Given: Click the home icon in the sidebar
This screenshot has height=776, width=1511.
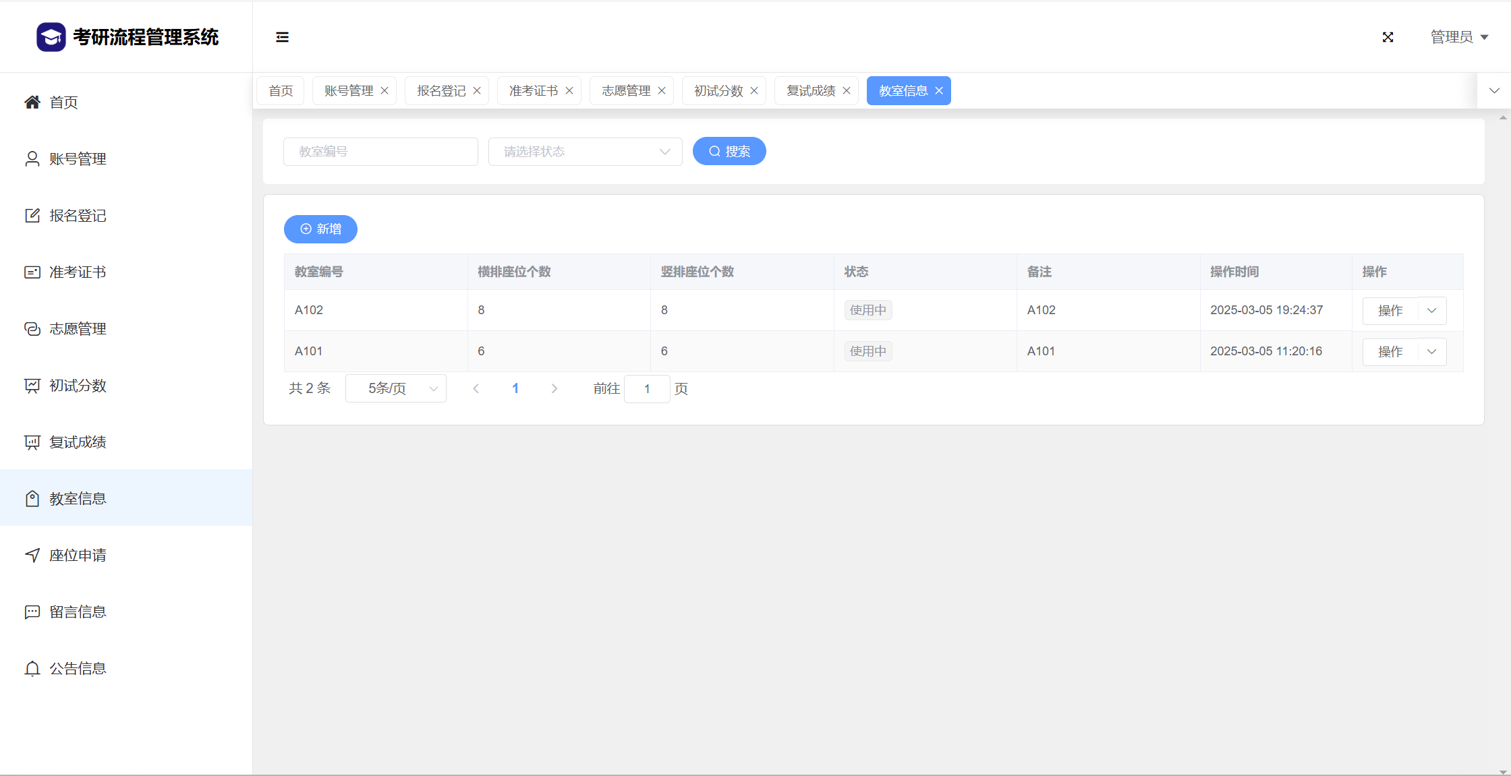Looking at the screenshot, I should [x=32, y=102].
